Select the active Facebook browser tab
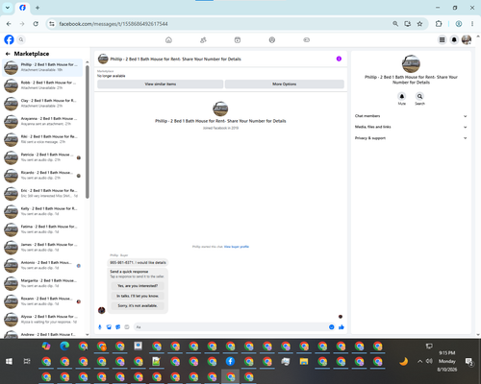This screenshot has height=384, width=481. pos(22,8)
